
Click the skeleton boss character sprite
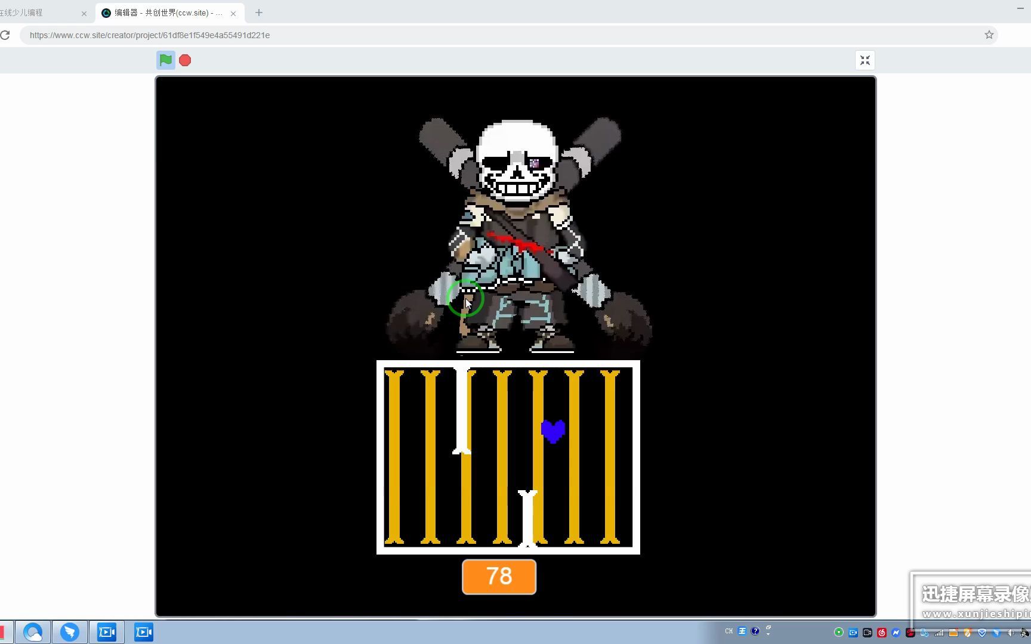pyautogui.click(x=518, y=236)
